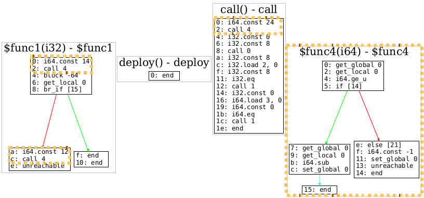Select the $func4(i64) - $func4 title
Image resolution: width=424 pixels, height=198 pixels.
coord(354,51)
